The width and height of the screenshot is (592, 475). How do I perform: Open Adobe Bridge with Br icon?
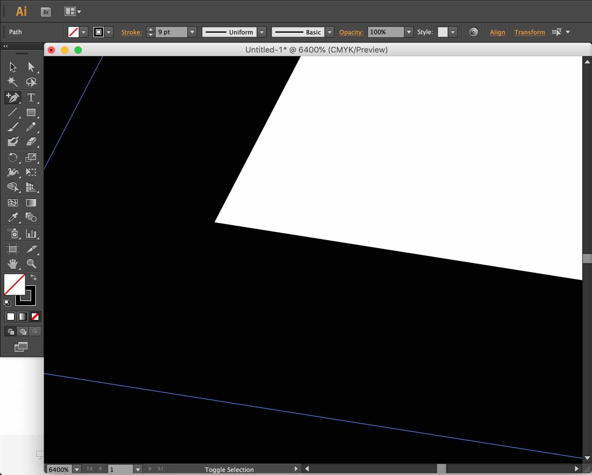(x=46, y=12)
